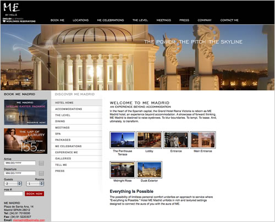Image resolution: width=275 pixels, height=222 pixels.
Task: Select Meetings in sidebar
Action: coord(76,127)
